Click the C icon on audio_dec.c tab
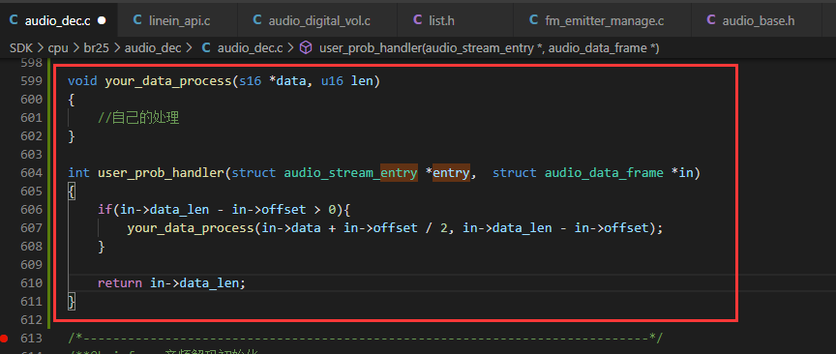The height and width of the screenshot is (354, 836). pyautogui.click(x=14, y=20)
